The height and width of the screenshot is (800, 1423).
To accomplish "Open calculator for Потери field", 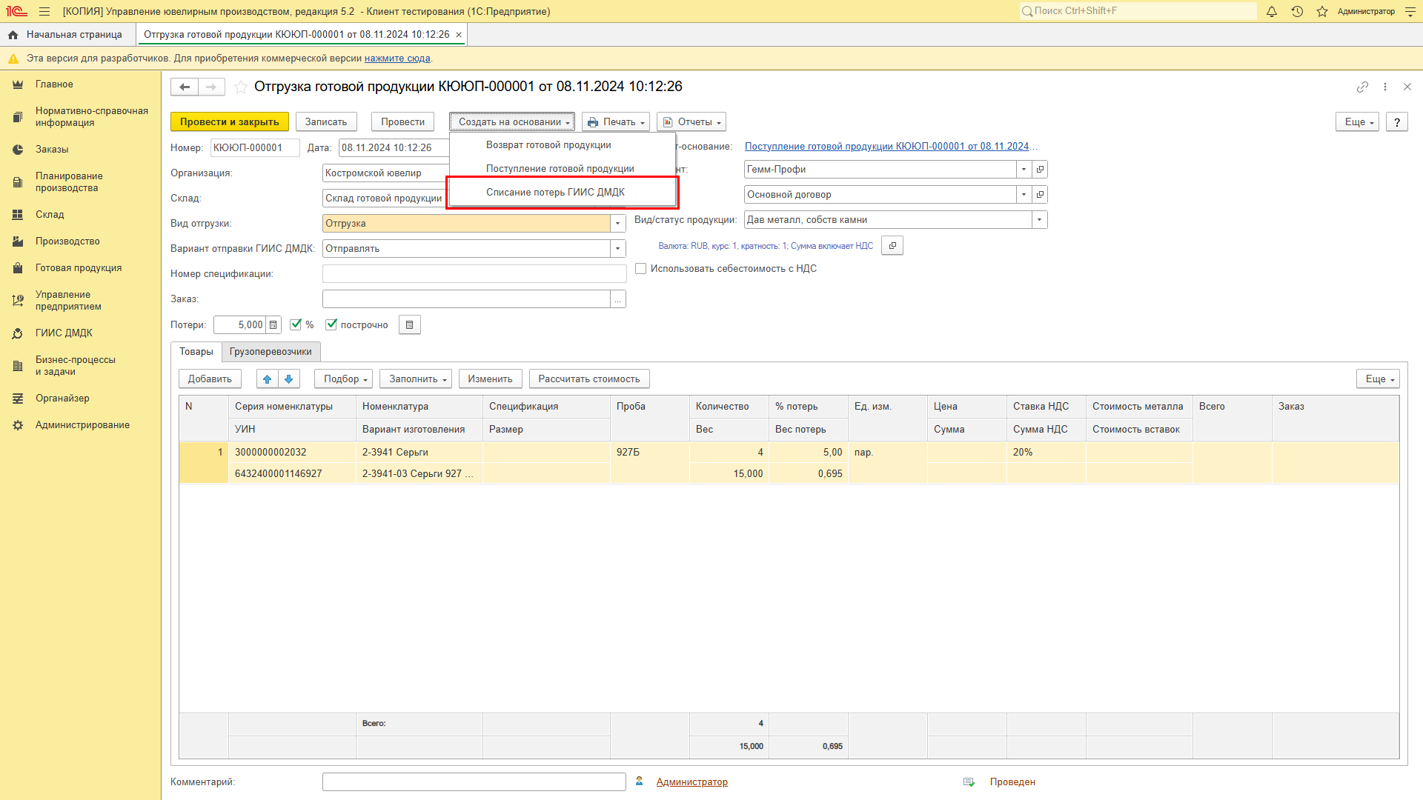I will click(x=273, y=324).
